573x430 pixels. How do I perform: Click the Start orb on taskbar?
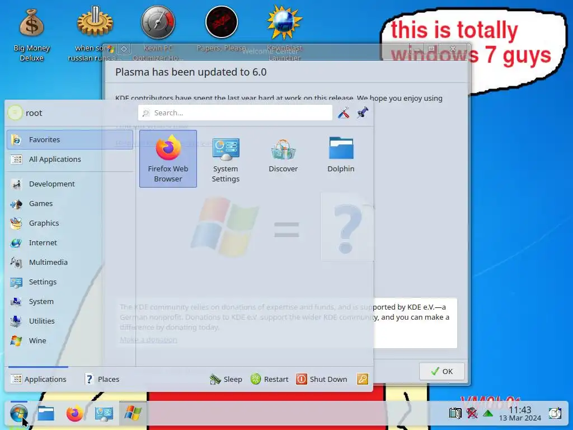18,414
